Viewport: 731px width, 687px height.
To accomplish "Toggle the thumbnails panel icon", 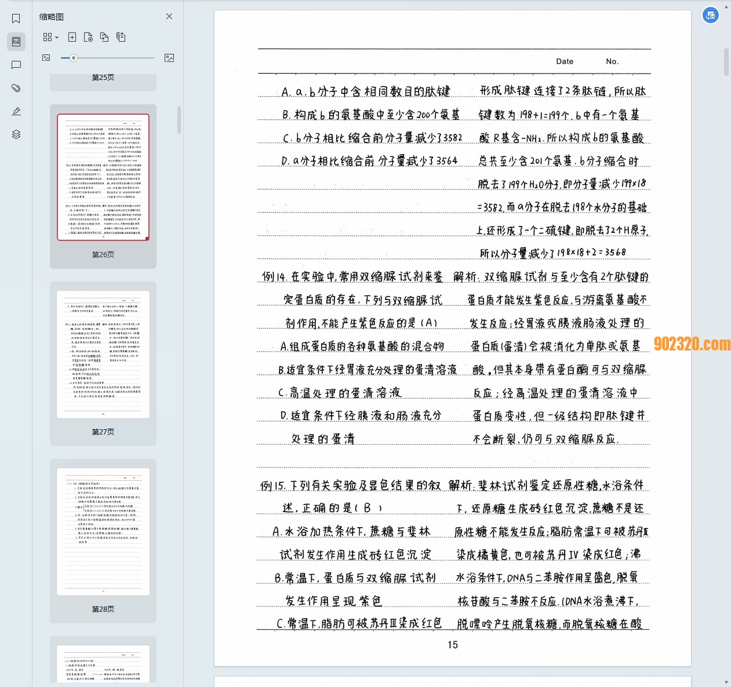I will (x=16, y=42).
